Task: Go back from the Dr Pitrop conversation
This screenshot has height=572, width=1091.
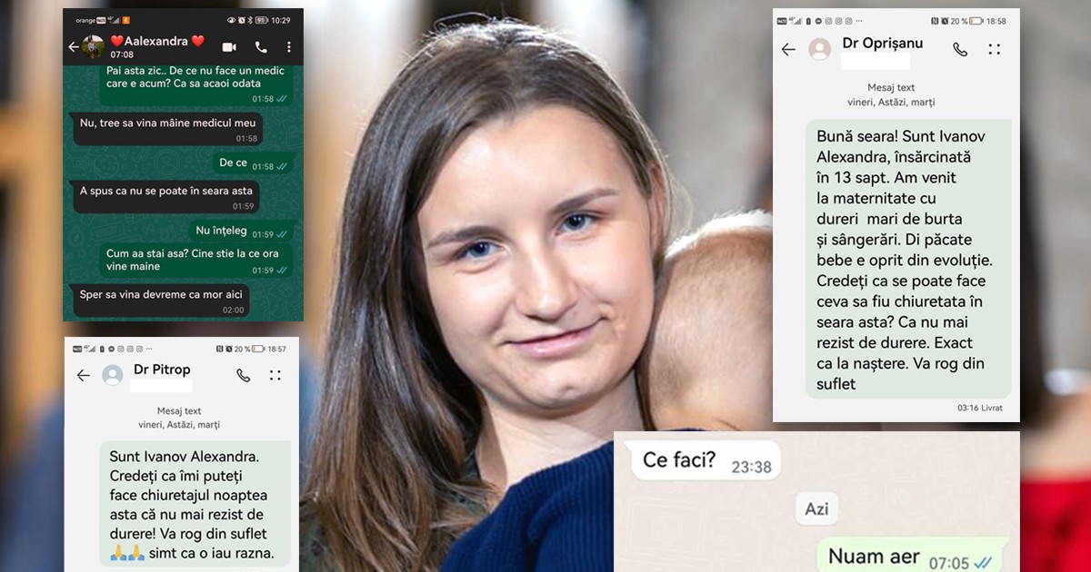Action: tap(83, 375)
